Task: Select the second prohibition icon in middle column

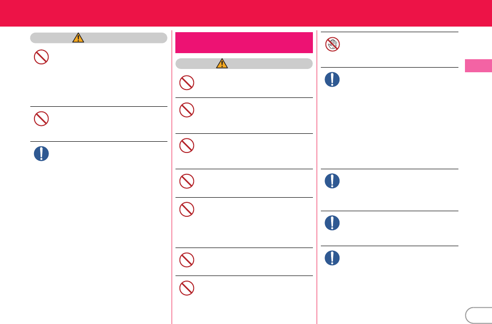Action: pos(187,110)
